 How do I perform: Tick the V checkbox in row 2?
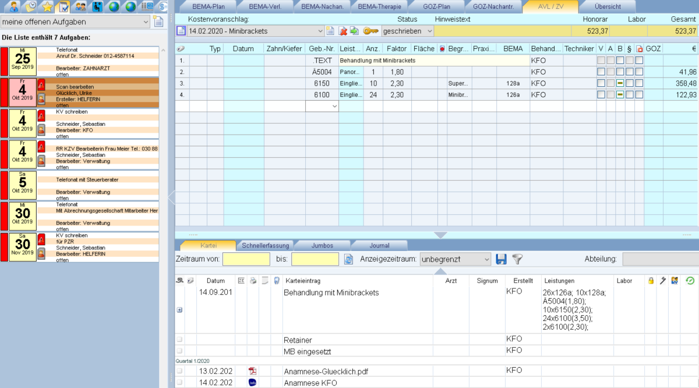[601, 72]
